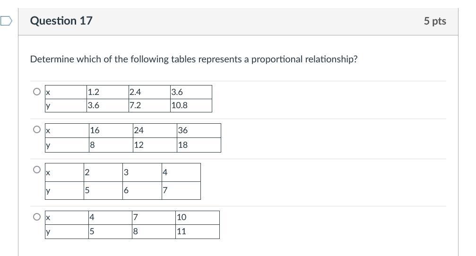
Task: Click the cell containing 16
Action: (x=111, y=131)
